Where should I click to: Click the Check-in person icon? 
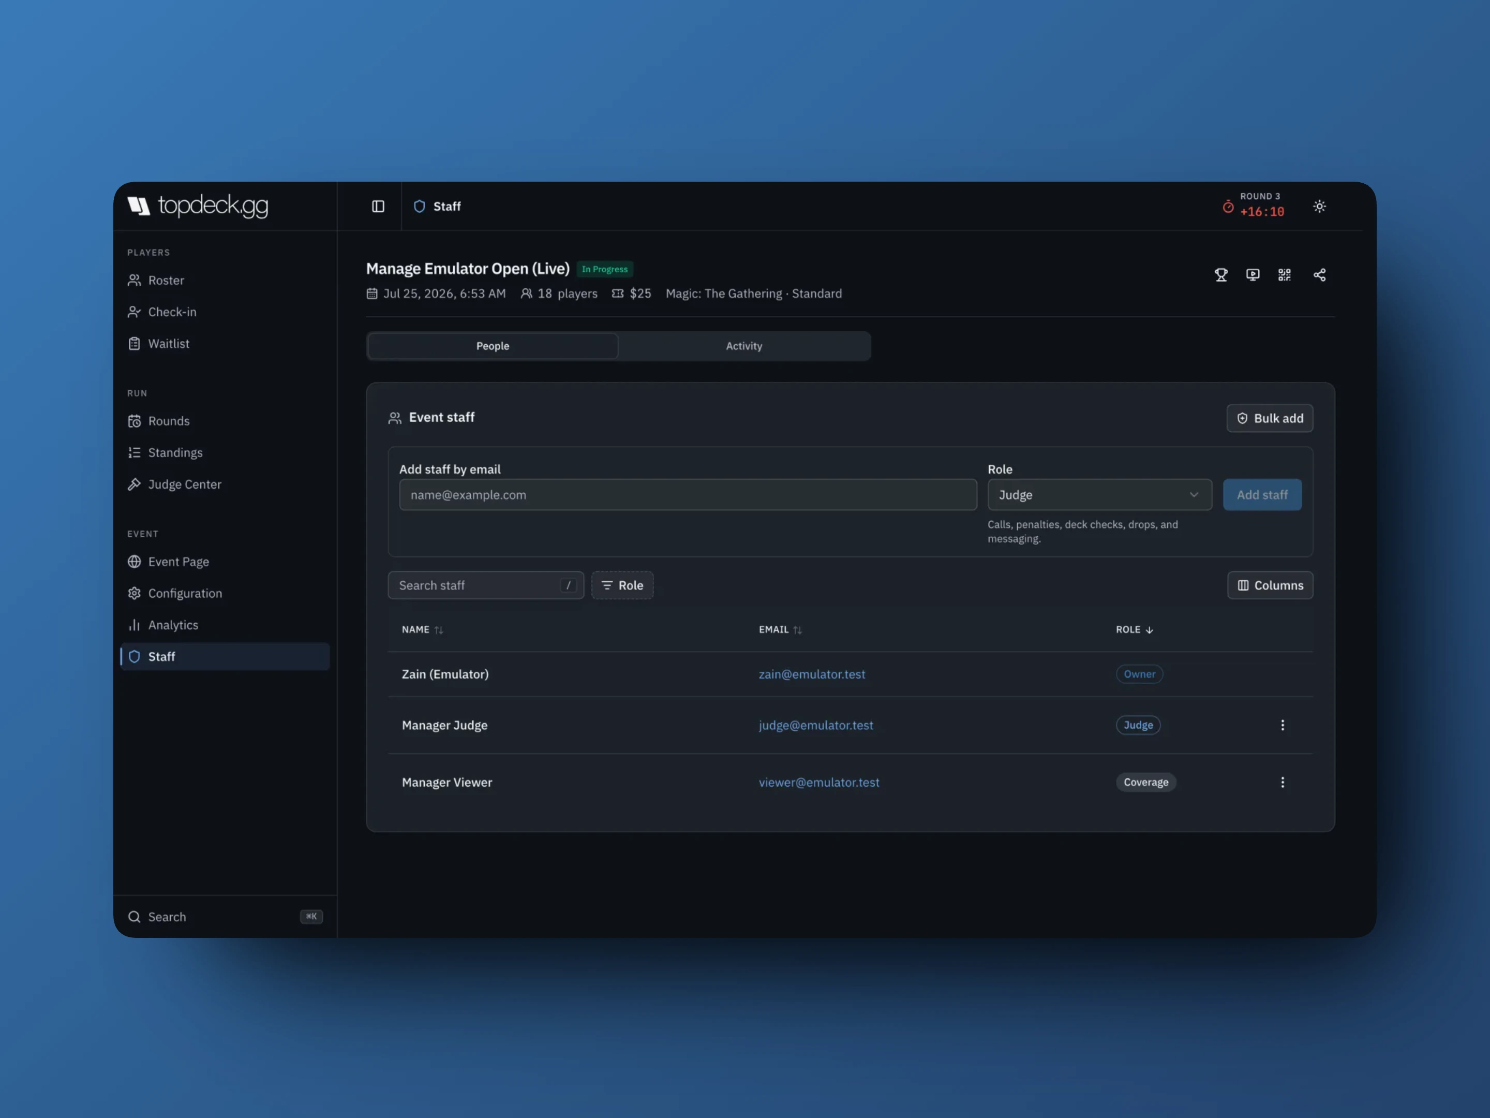(x=134, y=312)
